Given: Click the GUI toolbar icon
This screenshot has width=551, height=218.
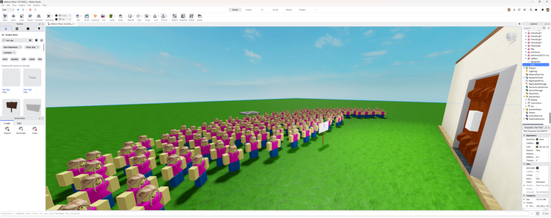Looking at the screenshot, I should 104,17.
